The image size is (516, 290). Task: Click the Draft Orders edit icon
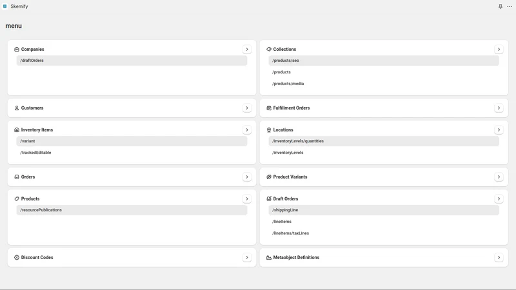click(269, 199)
